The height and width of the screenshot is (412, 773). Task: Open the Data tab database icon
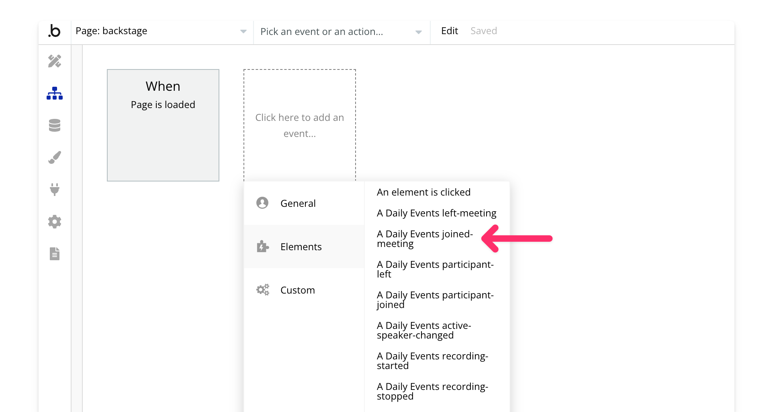tap(55, 125)
